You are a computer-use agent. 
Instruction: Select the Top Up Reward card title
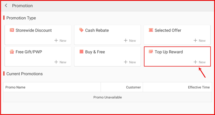pyautogui.click(x=169, y=52)
